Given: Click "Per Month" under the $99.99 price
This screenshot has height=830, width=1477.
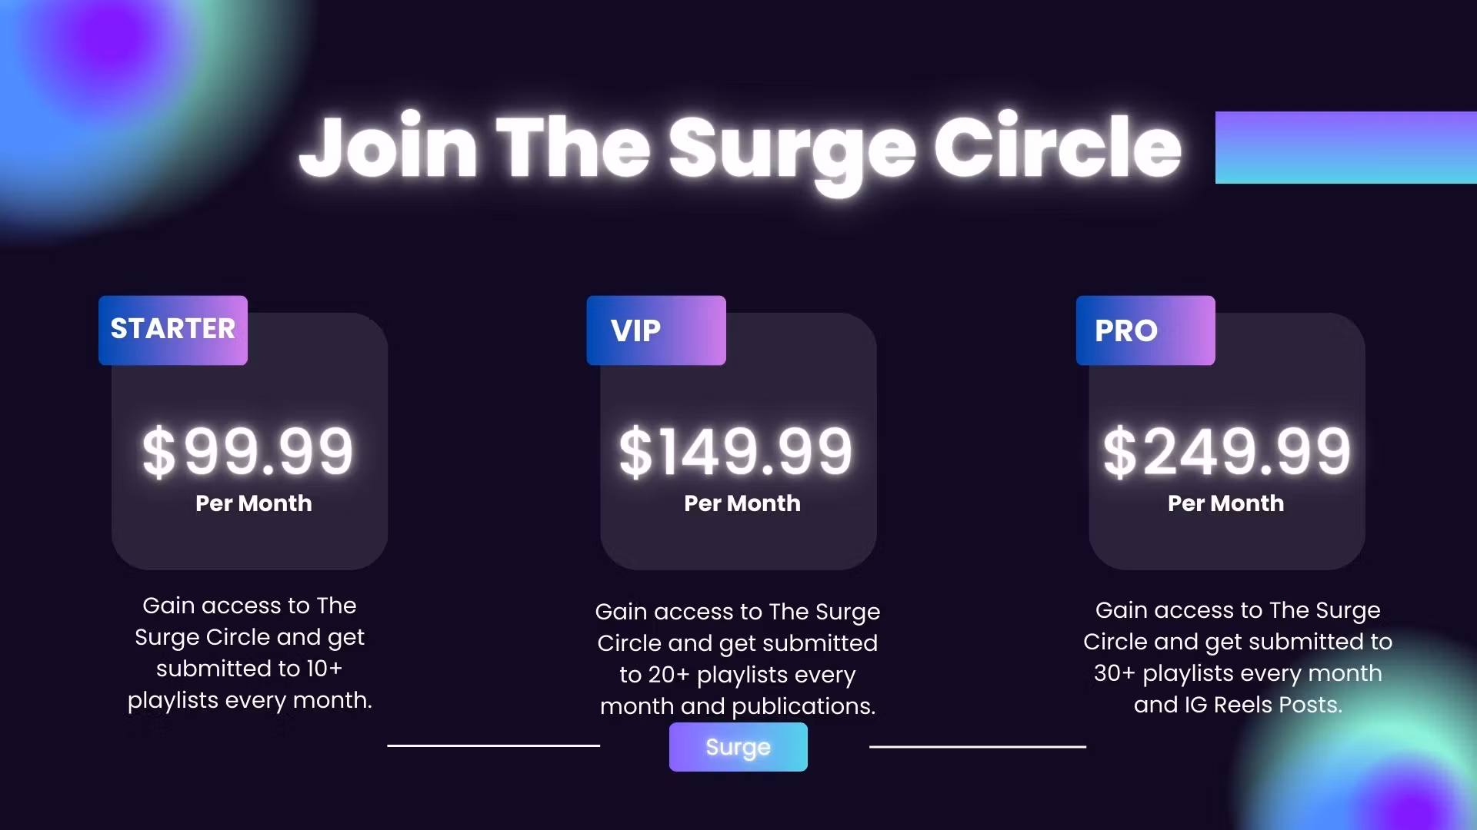Looking at the screenshot, I should click(x=254, y=503).
